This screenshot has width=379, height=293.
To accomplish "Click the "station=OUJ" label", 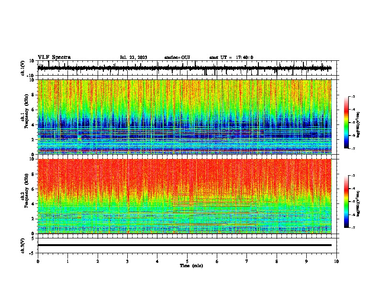I will pos(177,57).
